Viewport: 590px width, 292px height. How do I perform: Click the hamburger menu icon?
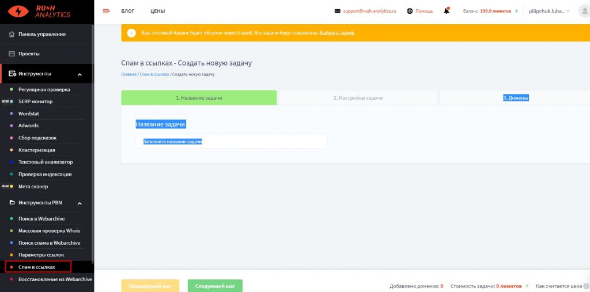coord(106,11)
